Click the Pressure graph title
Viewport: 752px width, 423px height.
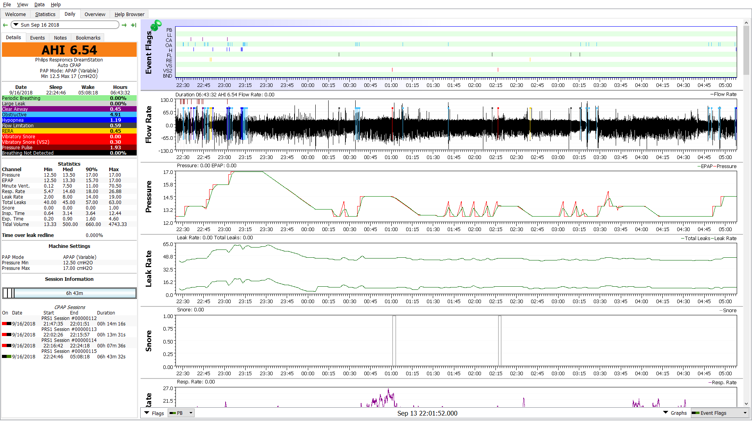pyautogui.click(x=148, y=197)
